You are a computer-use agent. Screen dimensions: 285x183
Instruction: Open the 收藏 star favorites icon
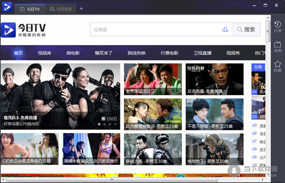coord(277,66)
